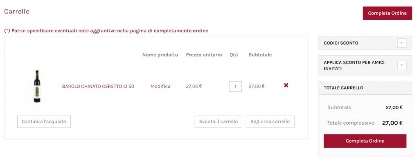
Task: Remove Barolo Chinato with the red X icon
Action: (x=286, y=85)
